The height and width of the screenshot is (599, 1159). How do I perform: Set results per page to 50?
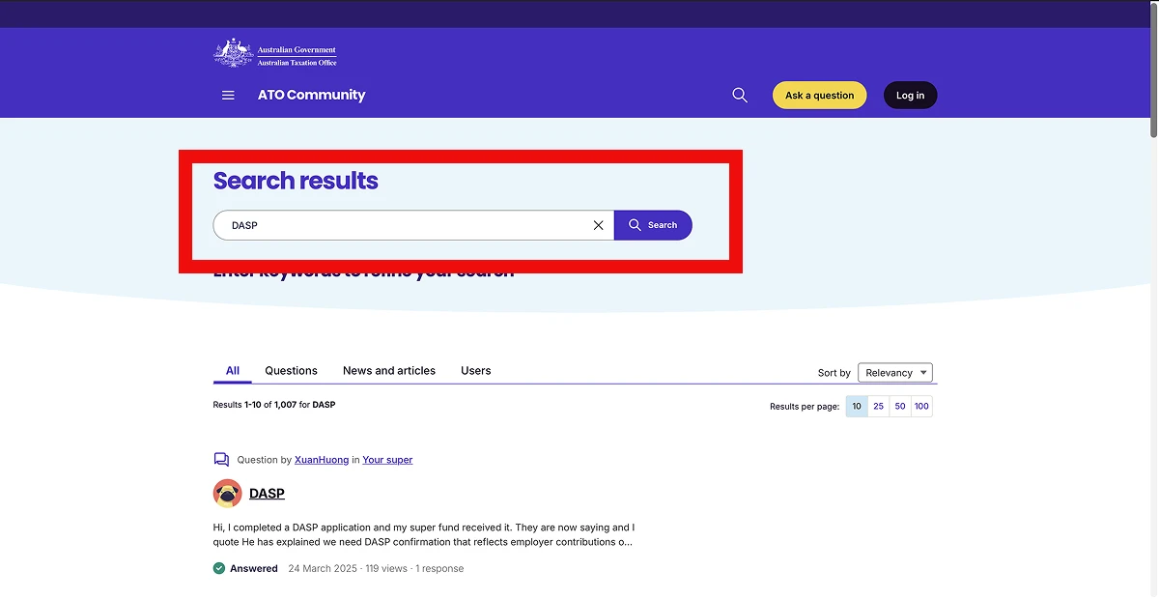pos(900,407)
